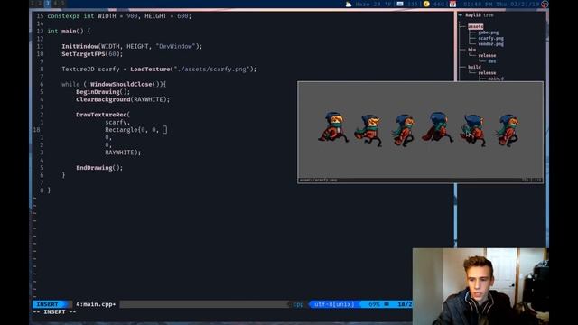The height and width of the screenshot is (325, 578).
Task: Click the 'Haze 28 °F' weather text
Action: click(x=373, y=4)
